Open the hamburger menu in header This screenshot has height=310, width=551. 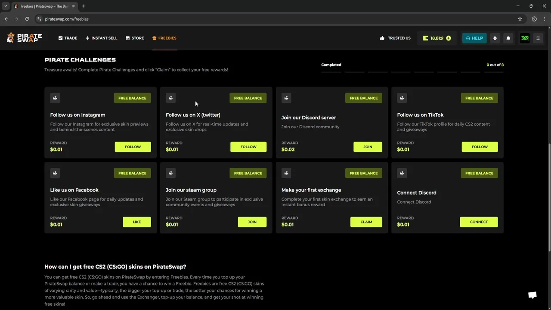coord(538,38)
